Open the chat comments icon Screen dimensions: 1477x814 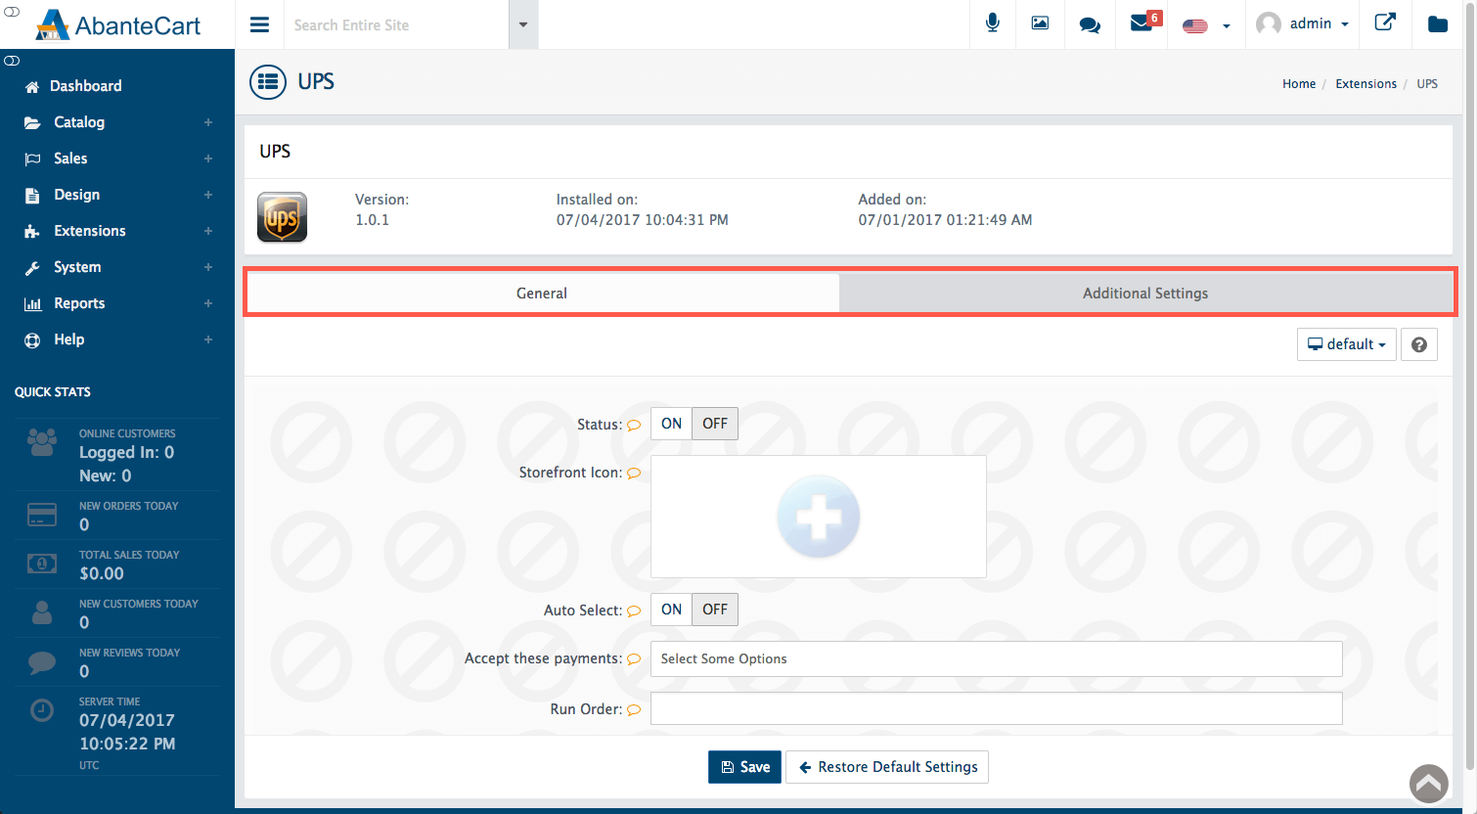point(1089,24)
